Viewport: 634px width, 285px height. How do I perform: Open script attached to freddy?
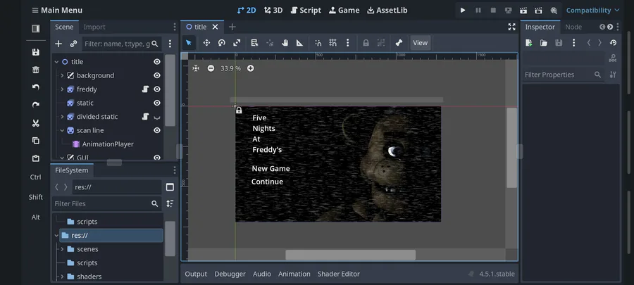(x=146, y=89)
